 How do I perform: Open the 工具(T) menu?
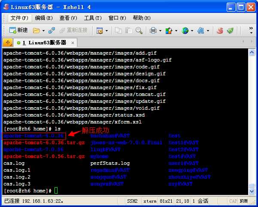click(93, 18)
